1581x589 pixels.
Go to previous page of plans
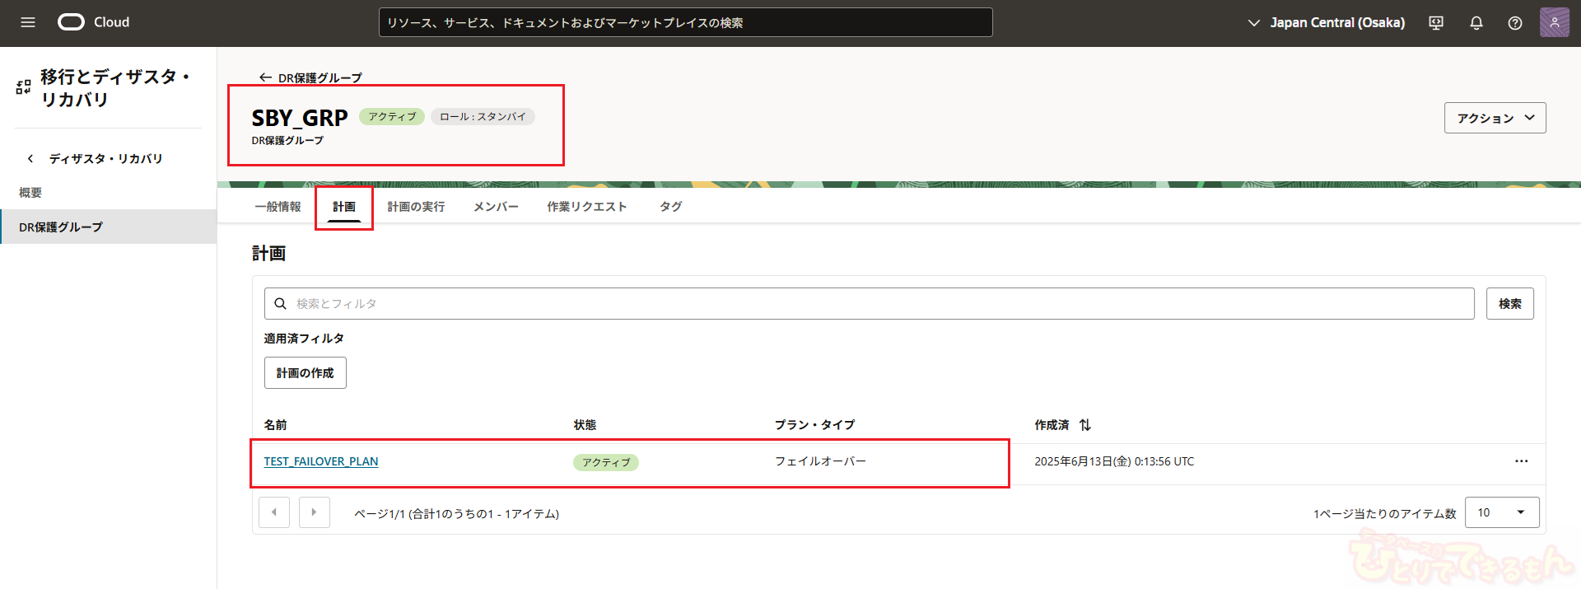click(274, 512)
